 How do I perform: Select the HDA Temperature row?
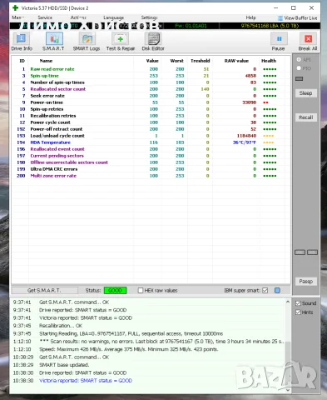point(151,142)
